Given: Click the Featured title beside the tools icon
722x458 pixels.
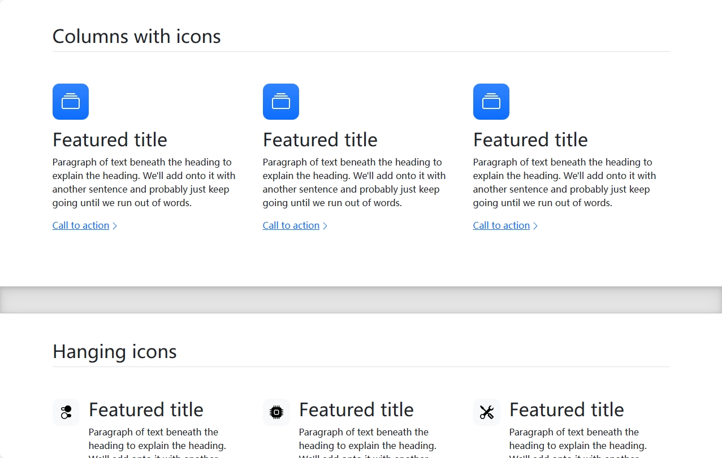Looking at the screenshot, I should coord(567,409).
